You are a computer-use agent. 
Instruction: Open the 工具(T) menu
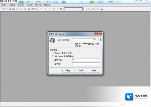point(30,5)
